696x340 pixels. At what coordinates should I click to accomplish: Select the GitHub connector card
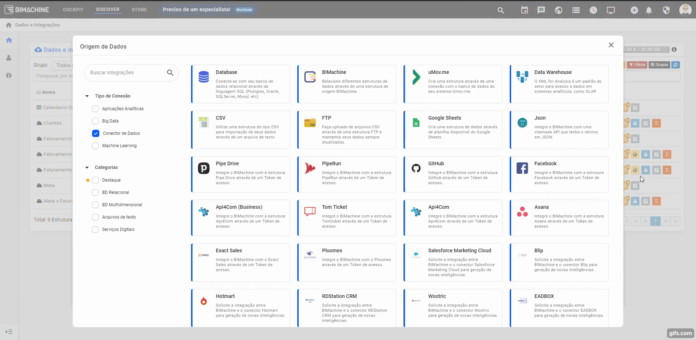(x=453, y=174)
